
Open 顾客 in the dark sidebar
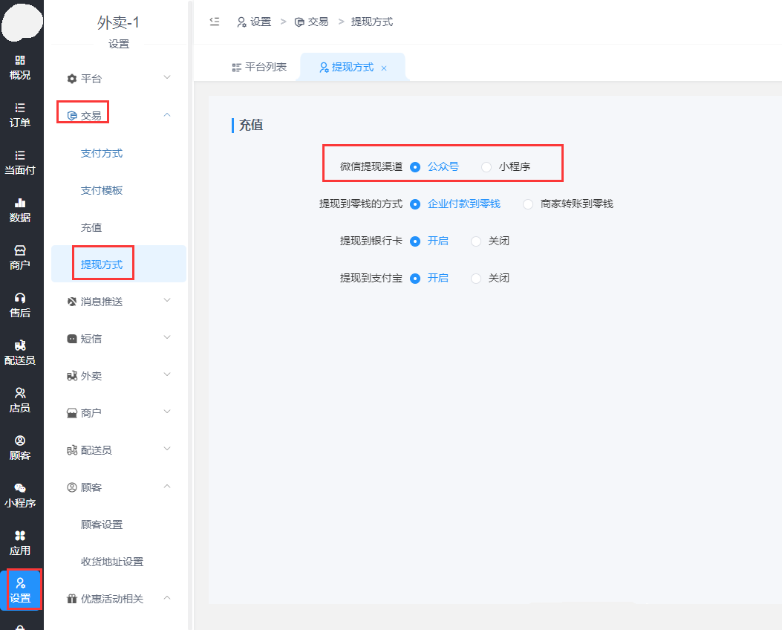tap(20, 448)
